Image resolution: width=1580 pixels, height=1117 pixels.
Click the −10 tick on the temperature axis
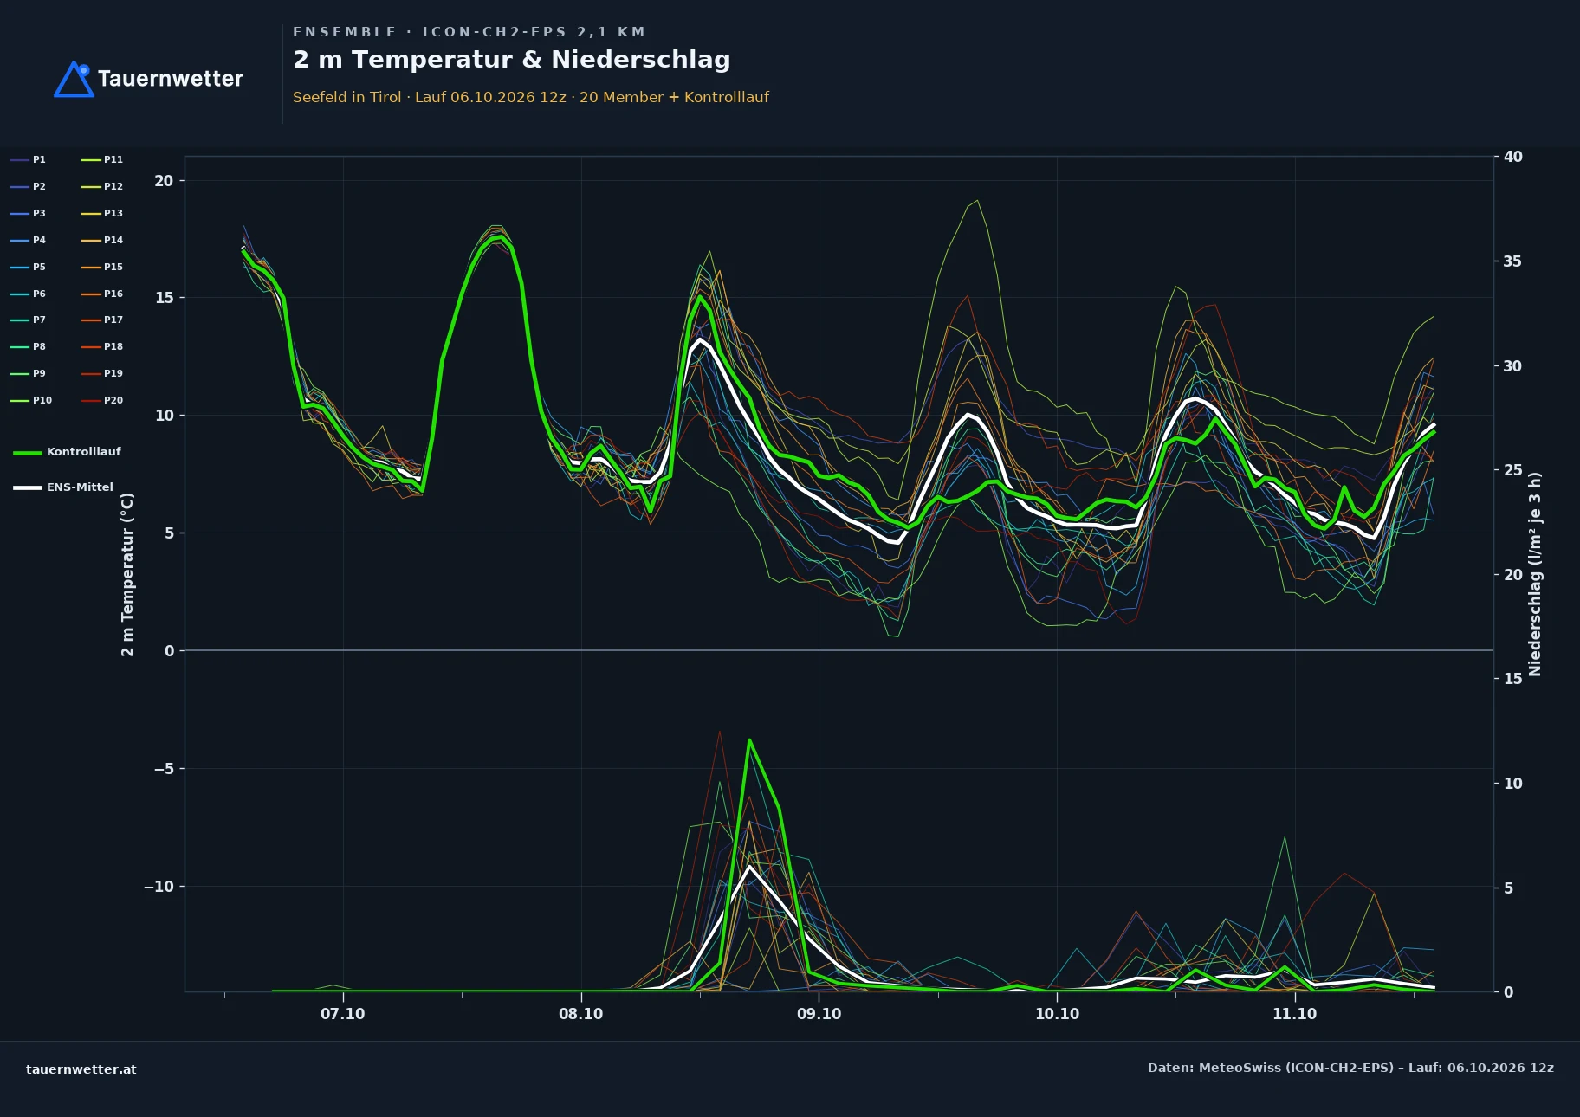(x=159, y=887)
